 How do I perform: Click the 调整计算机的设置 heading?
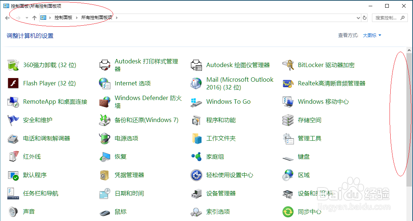(30, 36)
